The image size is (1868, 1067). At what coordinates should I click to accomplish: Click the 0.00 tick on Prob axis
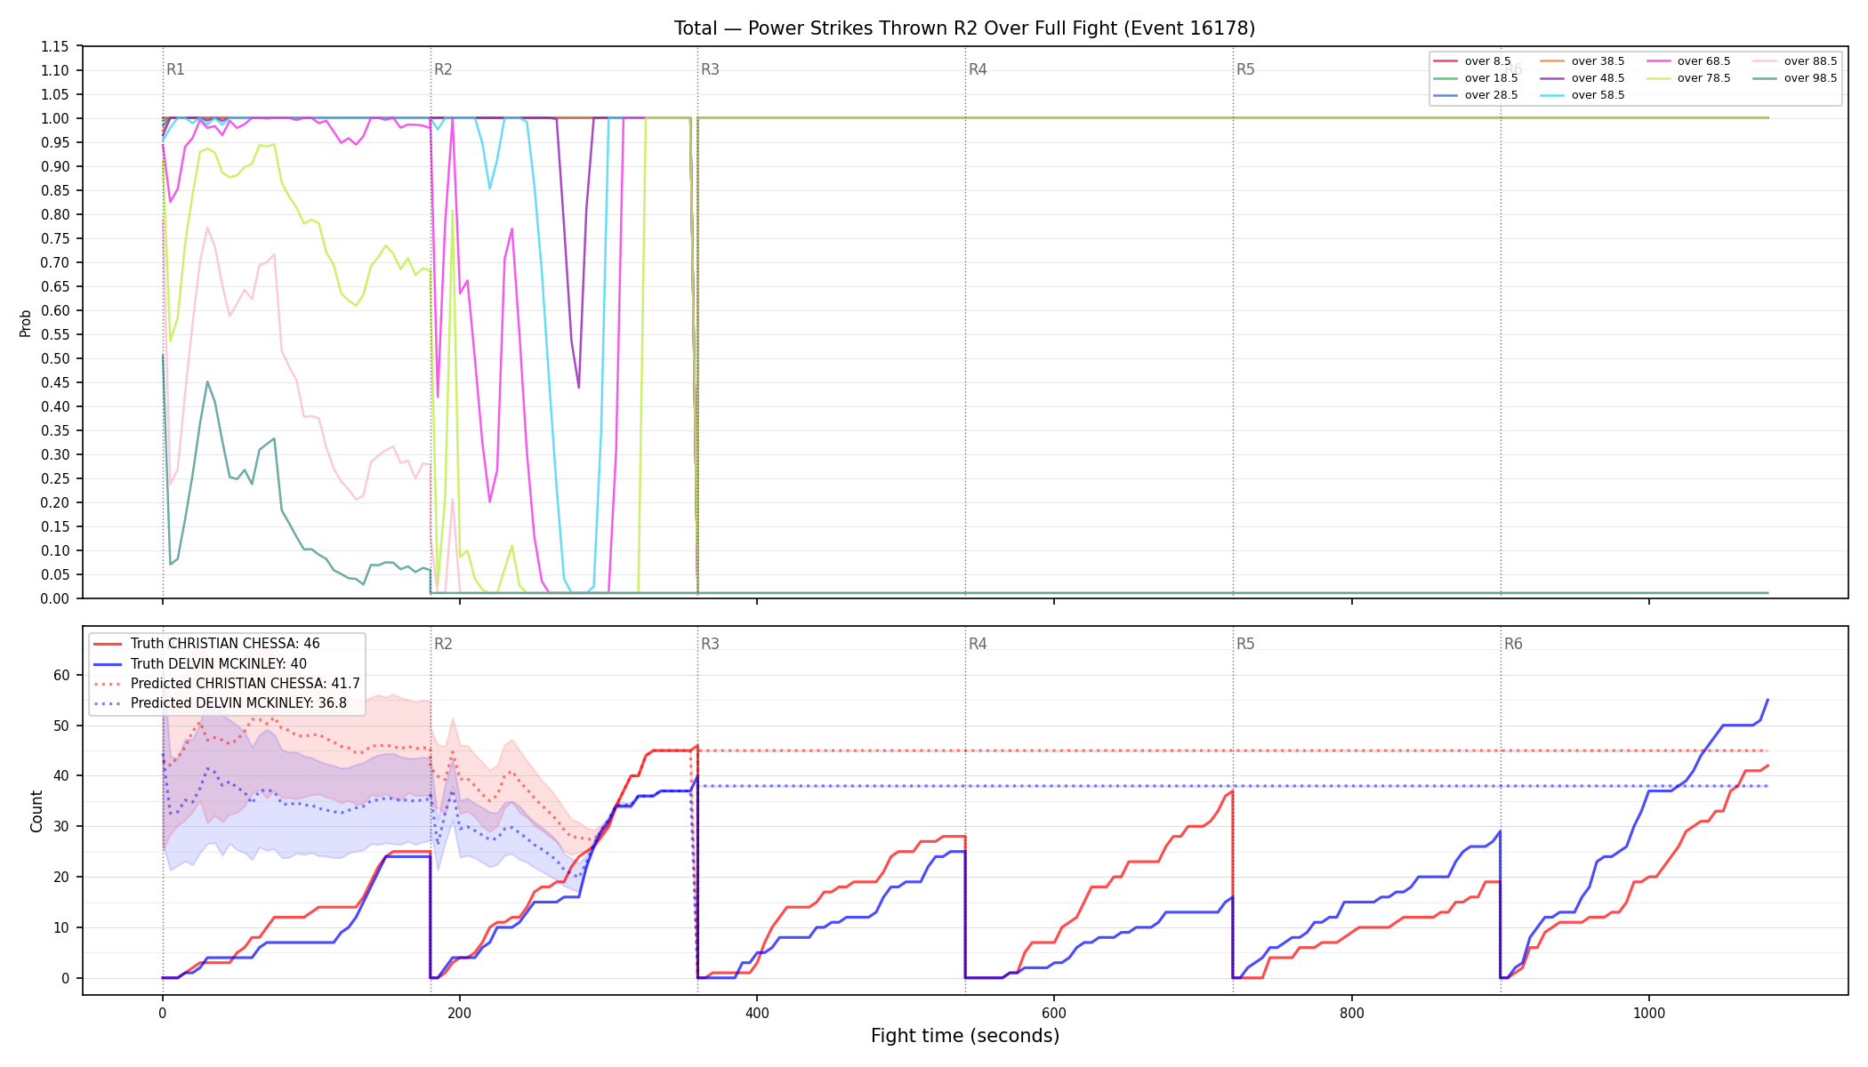point(55,598)
